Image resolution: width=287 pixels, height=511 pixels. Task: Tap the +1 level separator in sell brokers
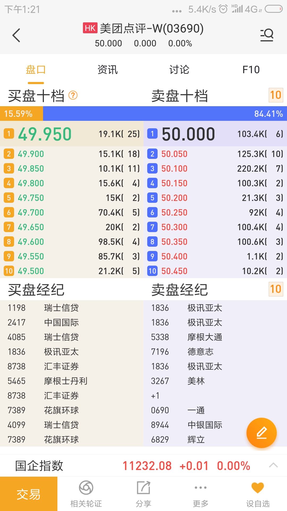155,395
